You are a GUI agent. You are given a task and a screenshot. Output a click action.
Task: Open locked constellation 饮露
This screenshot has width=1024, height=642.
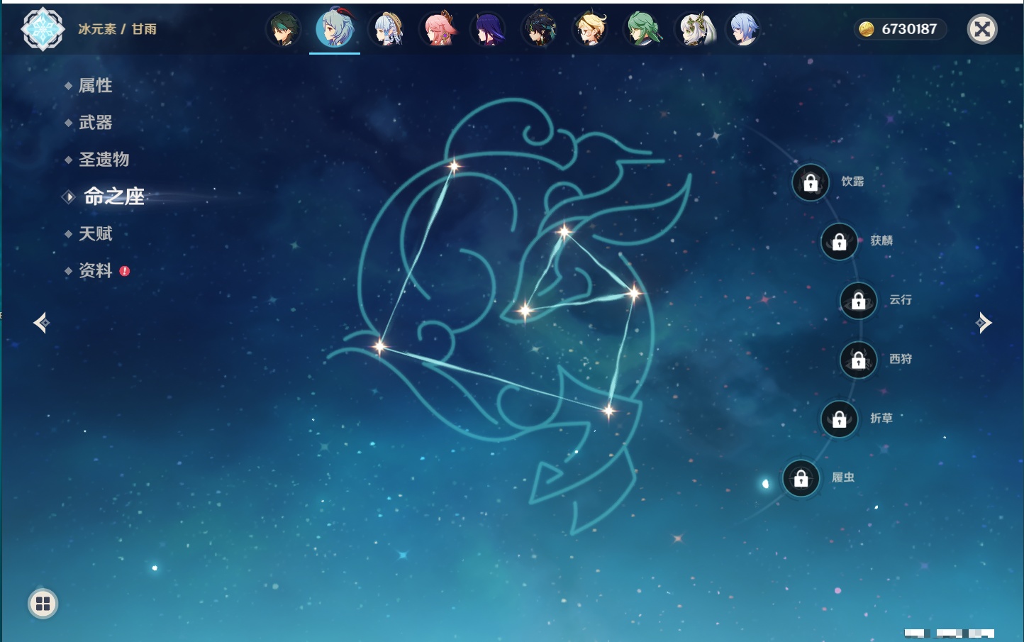(811, 182)
